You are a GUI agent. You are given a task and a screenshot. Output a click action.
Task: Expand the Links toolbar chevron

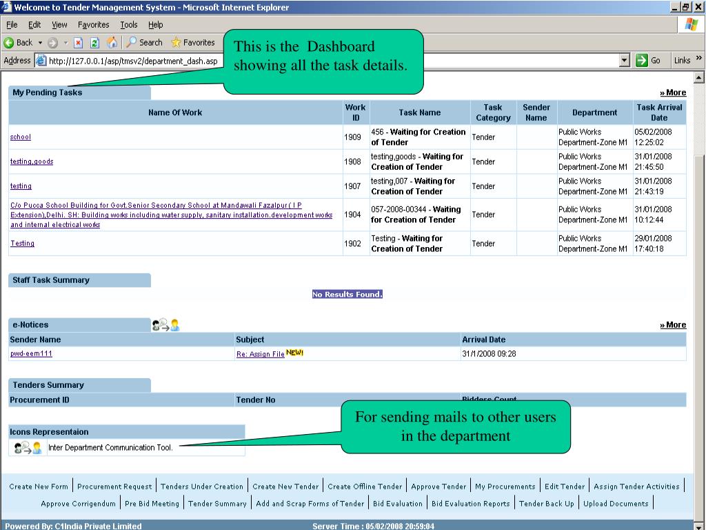pyautogui.click(x=699, y=58)
